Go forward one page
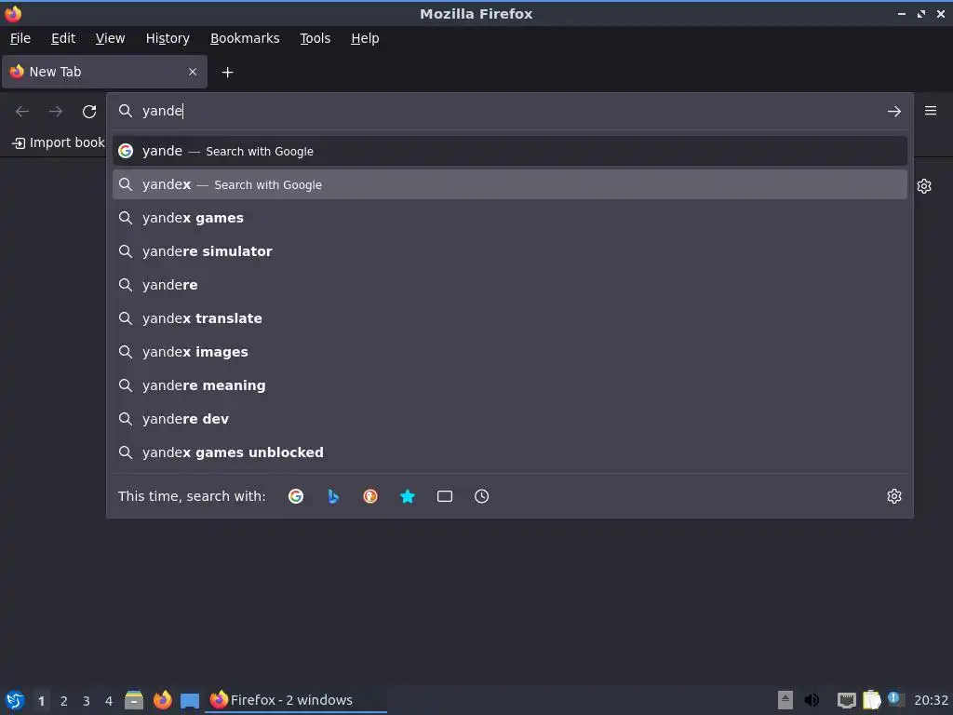 (56, 112)
